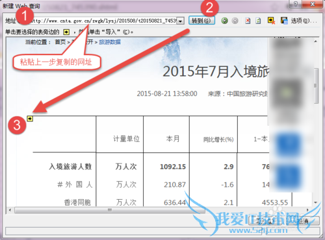Click the 入境旅游人数 row label
The height and width of the screenshot is (240, 325).
(70, 167)
